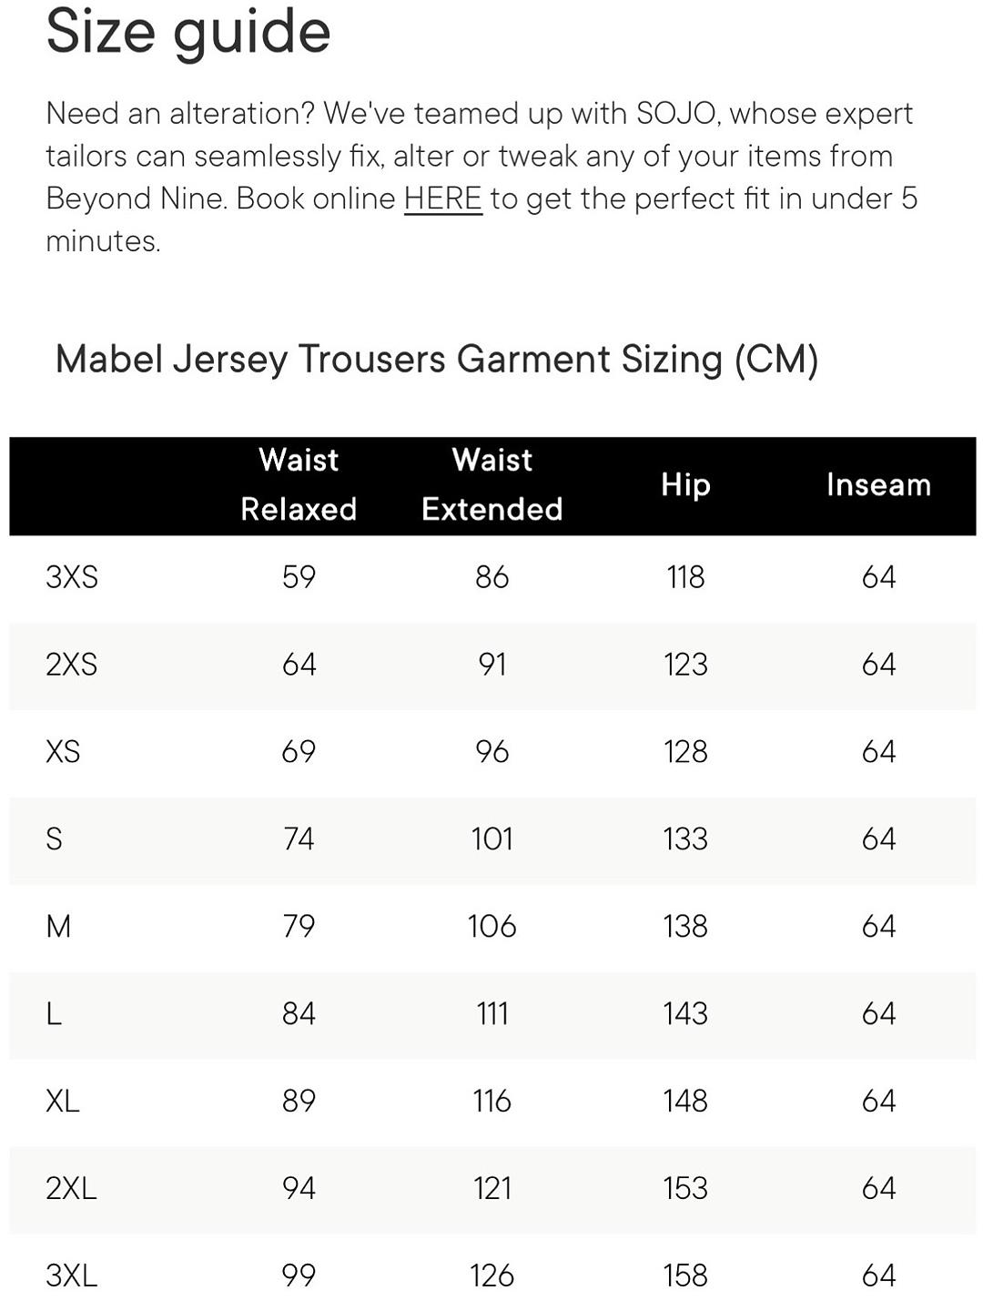
Task: Click the Mabel Jersey Trousers sizing title
Action: tap(437, 360)
